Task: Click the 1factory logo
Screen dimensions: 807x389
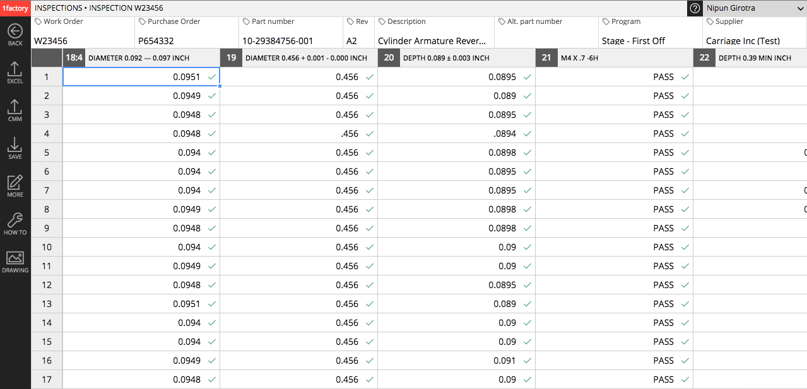Action: (x=15, y=8)
